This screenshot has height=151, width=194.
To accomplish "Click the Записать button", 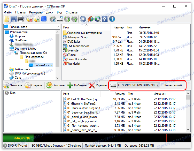I will pos(13,85).
